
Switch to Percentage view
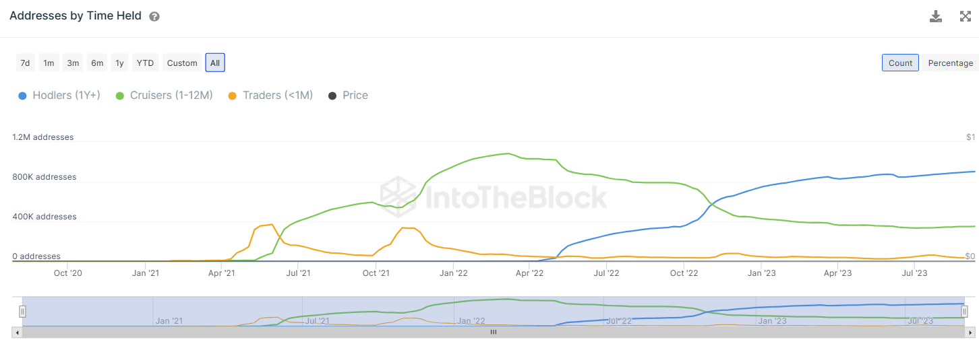[950, 63]
